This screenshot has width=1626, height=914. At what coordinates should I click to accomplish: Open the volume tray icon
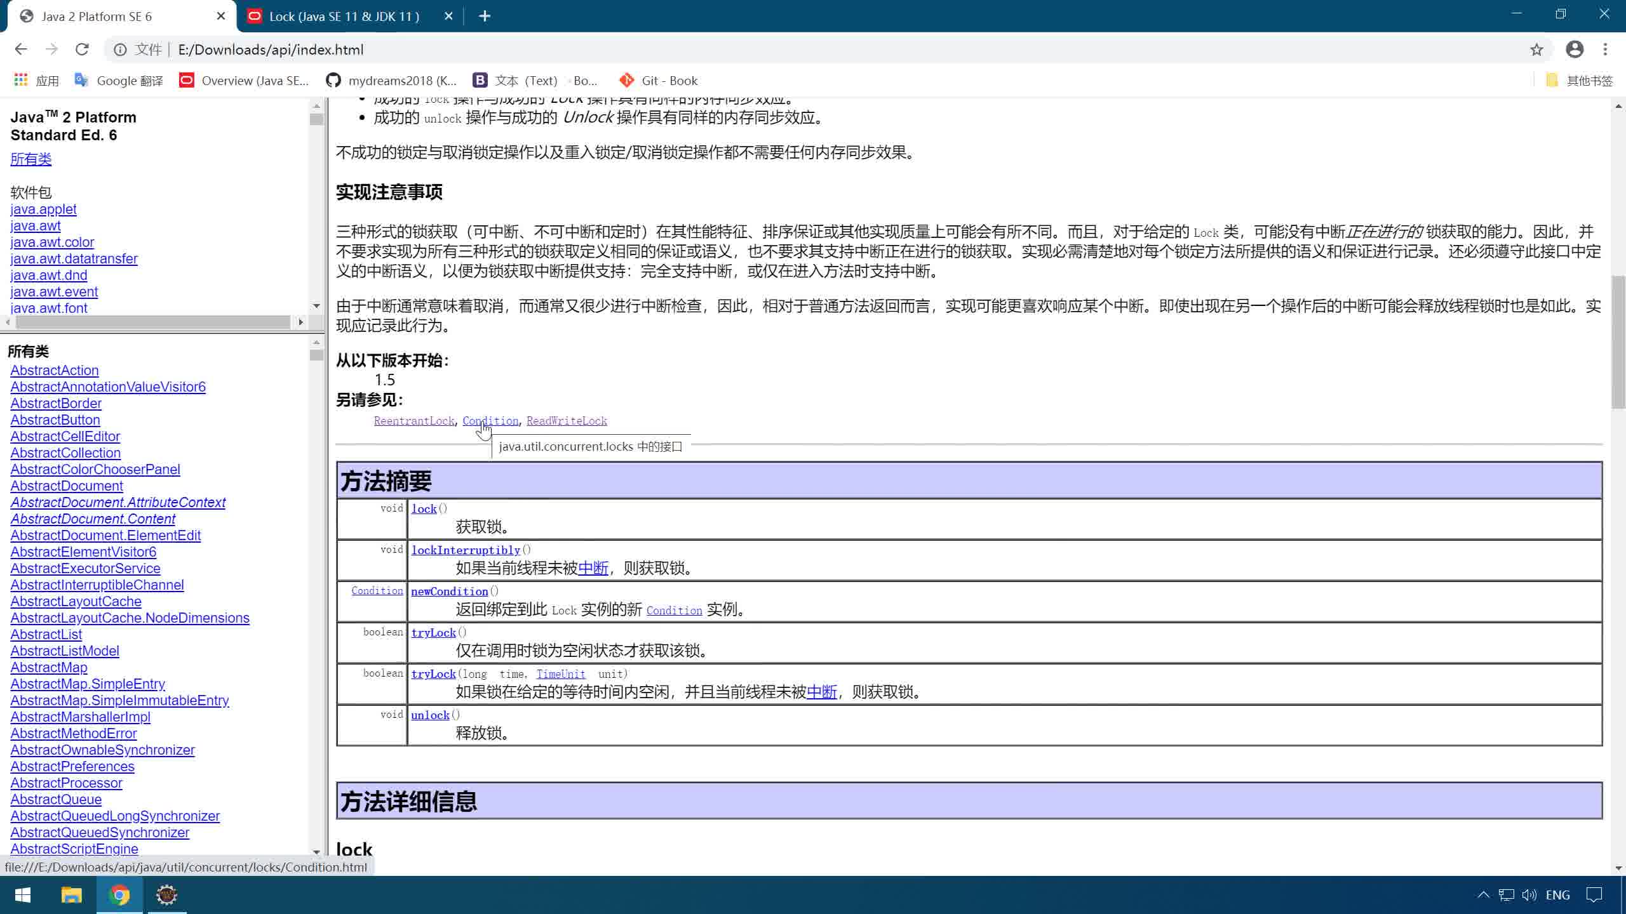(1529, 895)
